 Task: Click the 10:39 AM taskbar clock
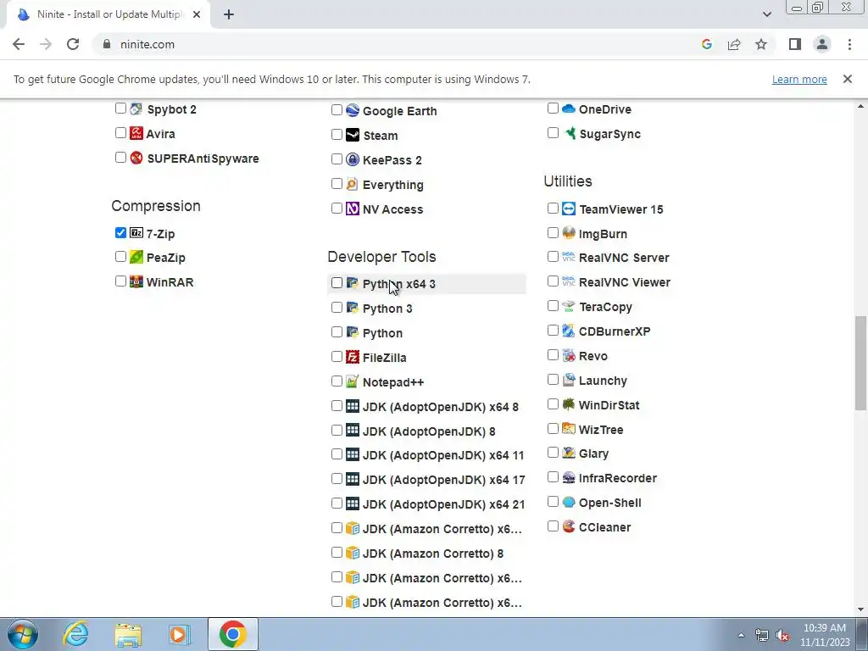(x=825, y=635)
